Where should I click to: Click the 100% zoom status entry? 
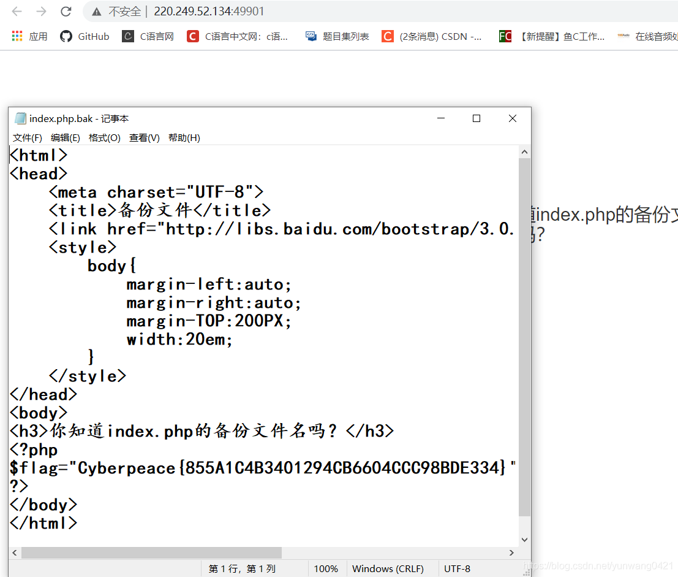326,569
